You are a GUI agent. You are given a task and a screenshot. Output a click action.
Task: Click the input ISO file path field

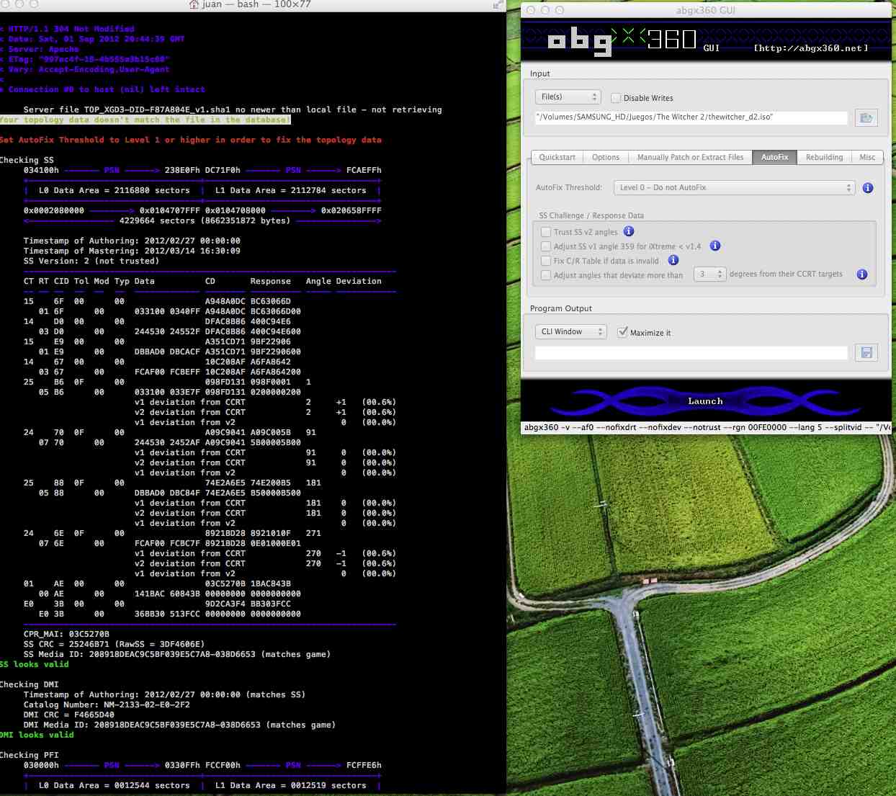coord(691,117)
